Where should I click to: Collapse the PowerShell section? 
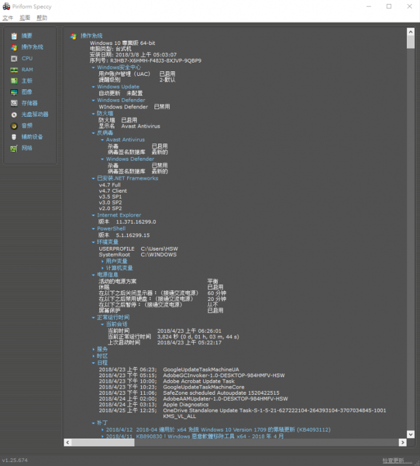pos(93,229)
